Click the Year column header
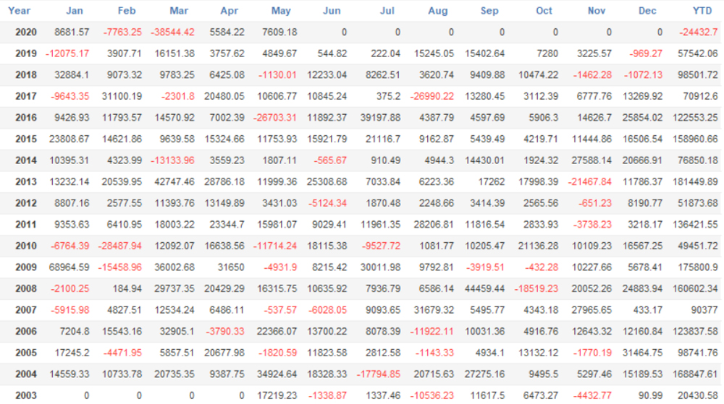The width and height of the screenshot is (724, 404). click(x=20, y=11)
